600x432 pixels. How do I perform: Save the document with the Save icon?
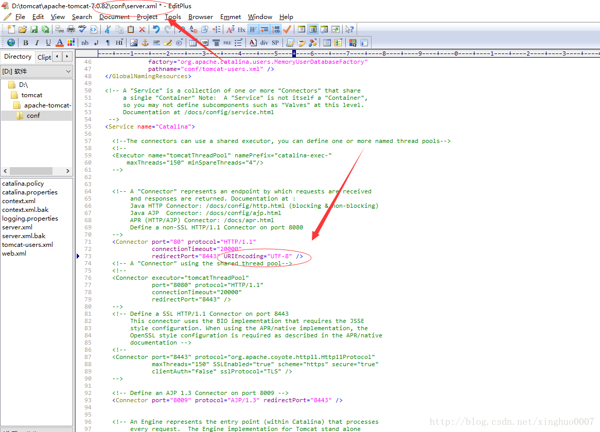33,29
